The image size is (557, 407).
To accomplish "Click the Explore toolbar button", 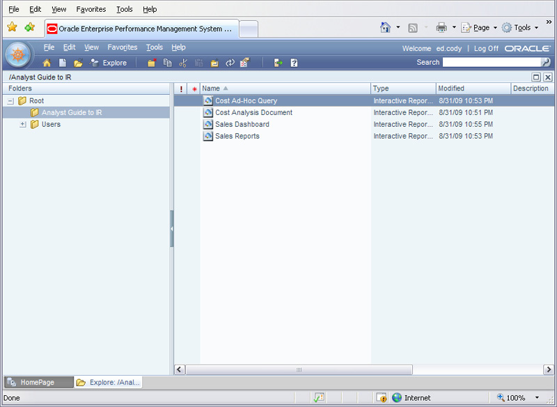I will 108,63.
